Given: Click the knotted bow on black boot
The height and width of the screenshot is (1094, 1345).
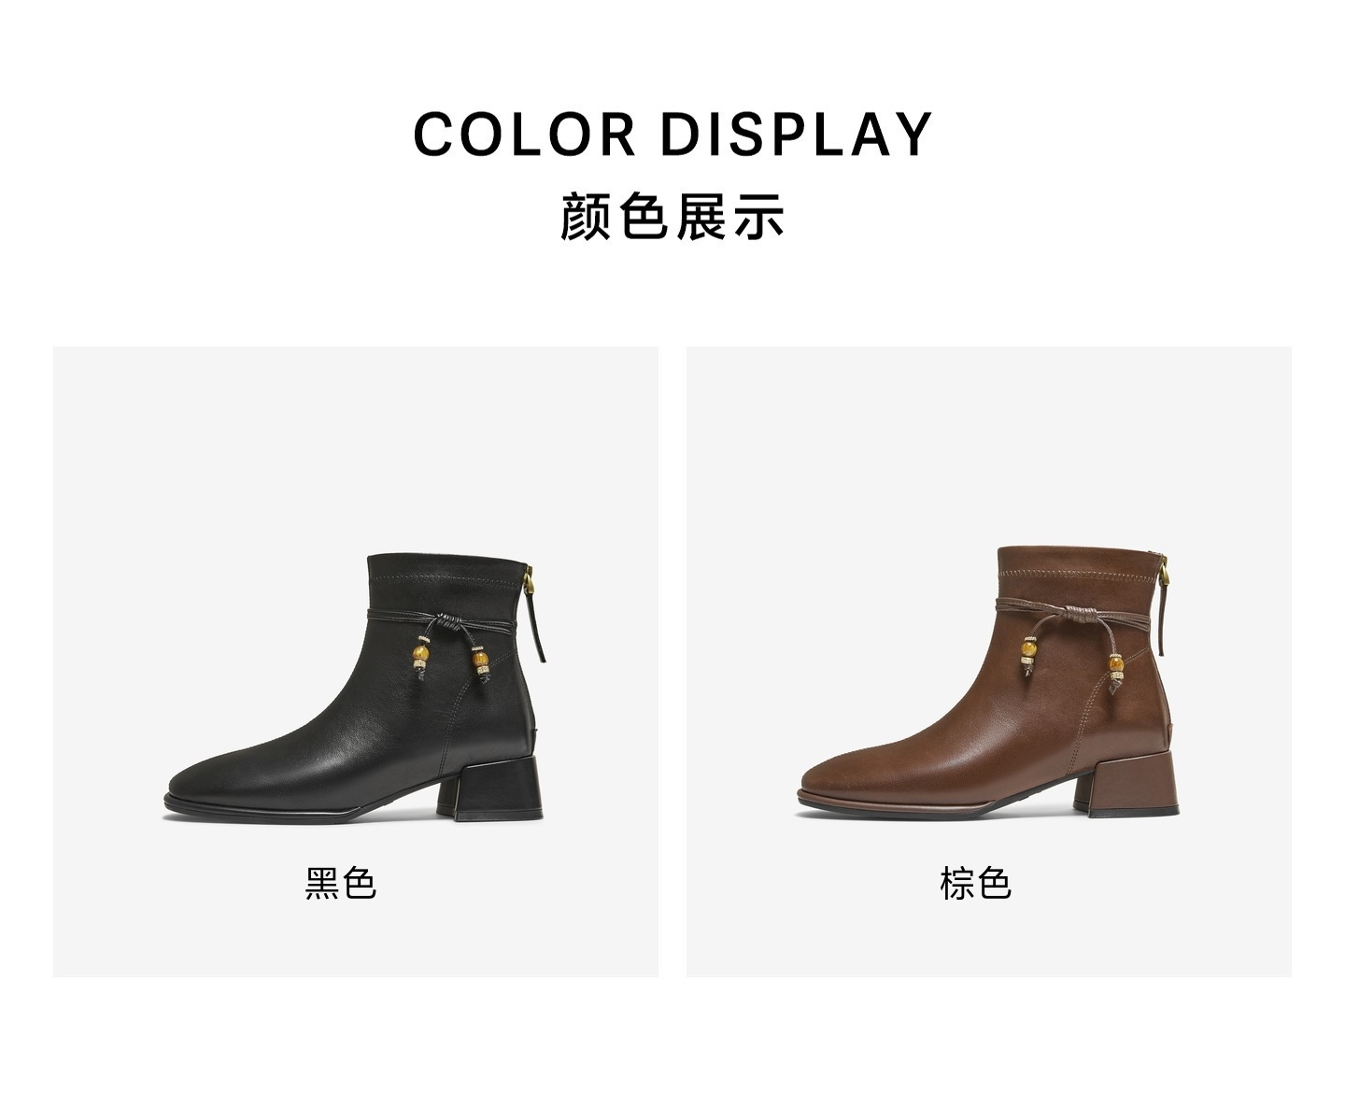Looking at the screenshot, I should (447, 623).
